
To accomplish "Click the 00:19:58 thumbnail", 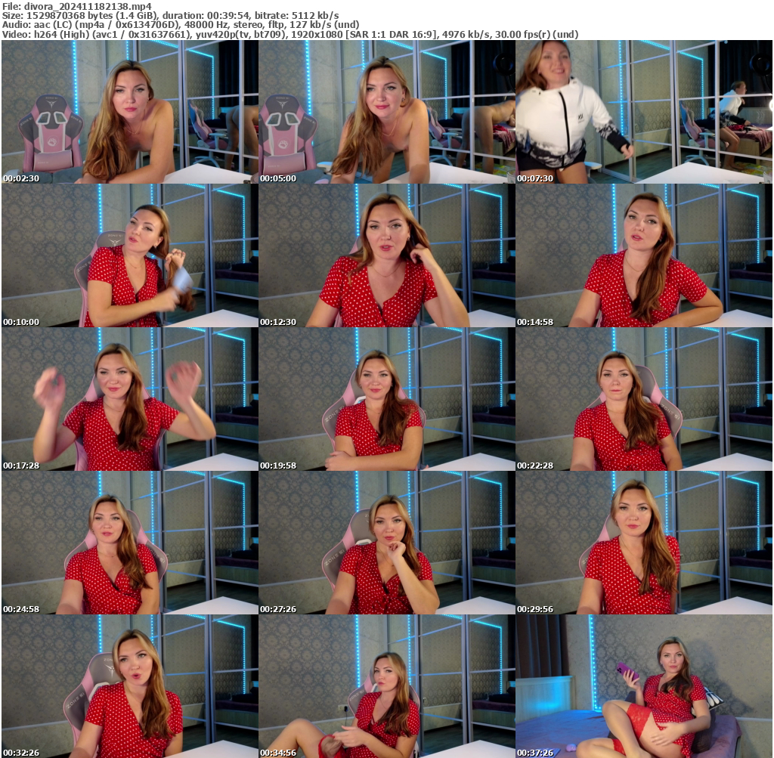I will (386, 399).
